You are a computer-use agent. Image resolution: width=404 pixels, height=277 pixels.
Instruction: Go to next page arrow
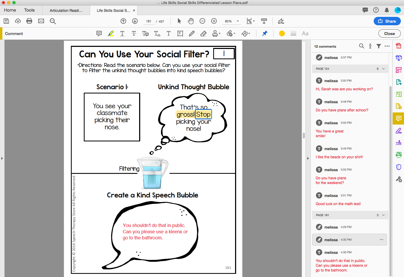[135, 21]
